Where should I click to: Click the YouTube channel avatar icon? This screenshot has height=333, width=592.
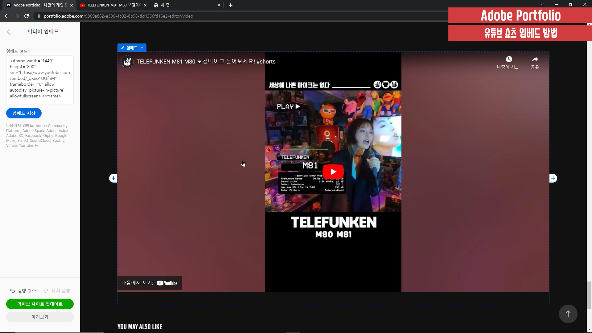click(127, 62)
